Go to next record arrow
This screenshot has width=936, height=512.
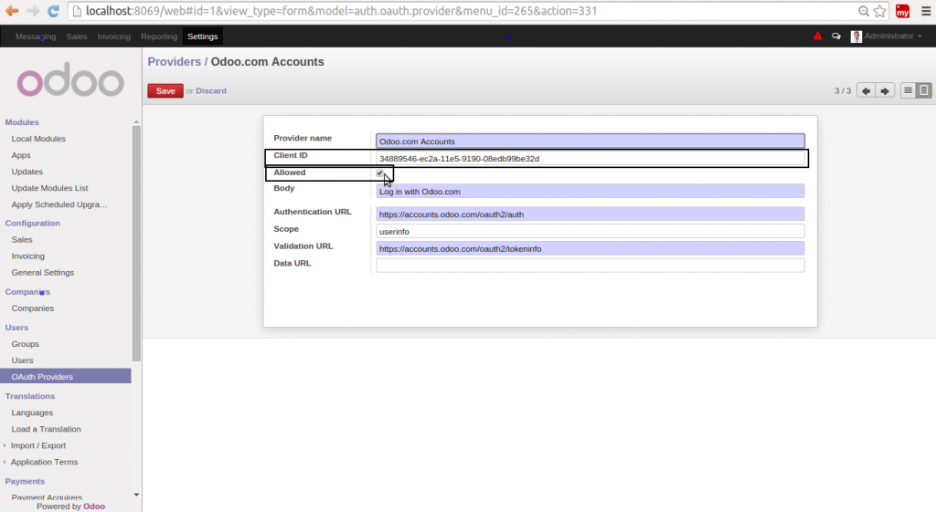coord(885,90)
